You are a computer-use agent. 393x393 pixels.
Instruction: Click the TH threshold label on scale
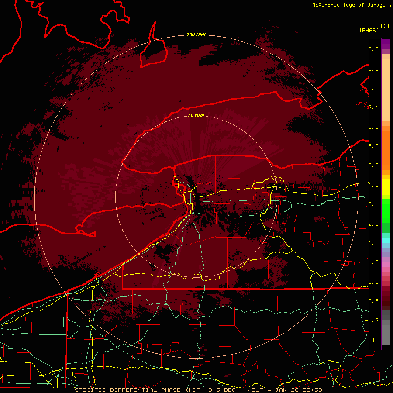tap(375, 340)
